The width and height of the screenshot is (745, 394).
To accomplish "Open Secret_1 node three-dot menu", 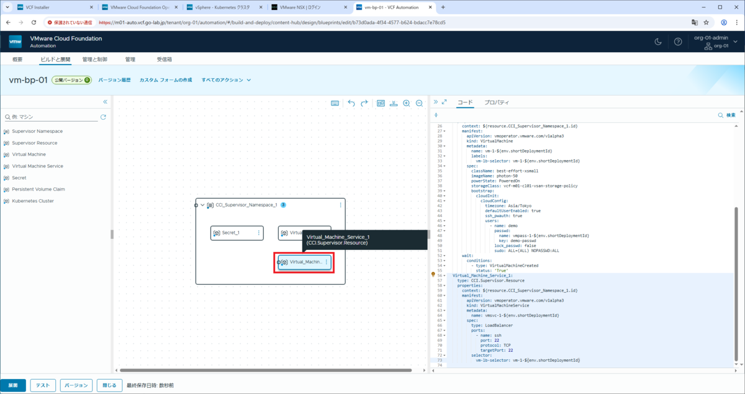I will click(259, 233).
